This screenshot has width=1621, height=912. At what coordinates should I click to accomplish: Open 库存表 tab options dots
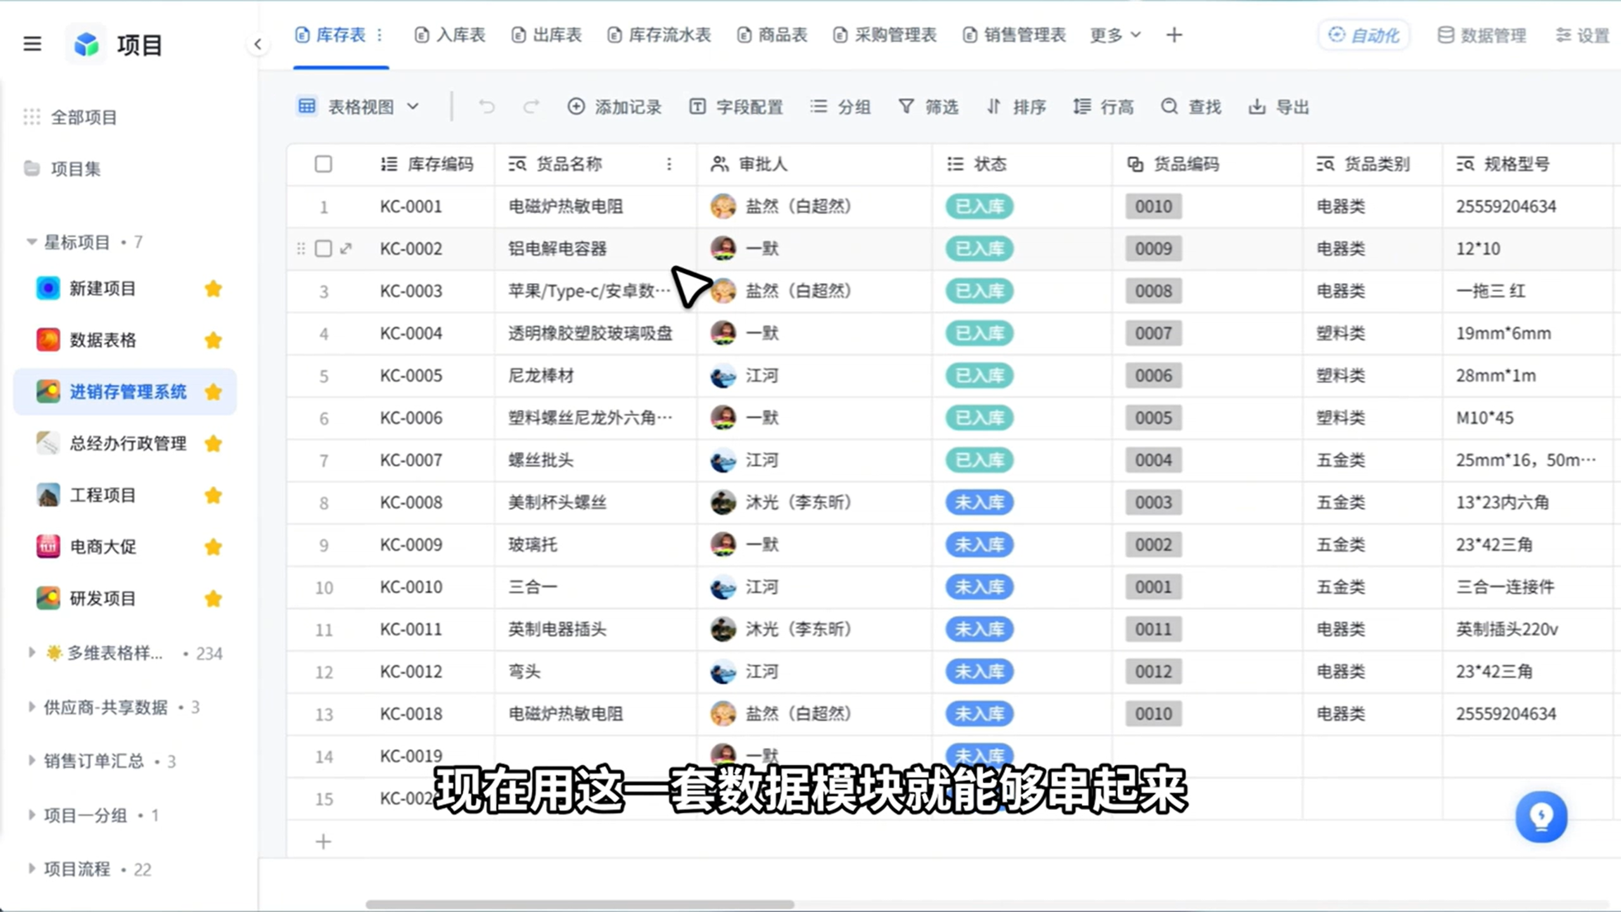tap(379, 35)
